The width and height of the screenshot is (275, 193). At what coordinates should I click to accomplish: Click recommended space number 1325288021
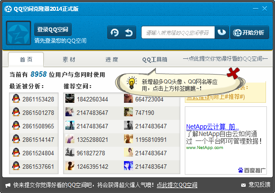point(92,140)
